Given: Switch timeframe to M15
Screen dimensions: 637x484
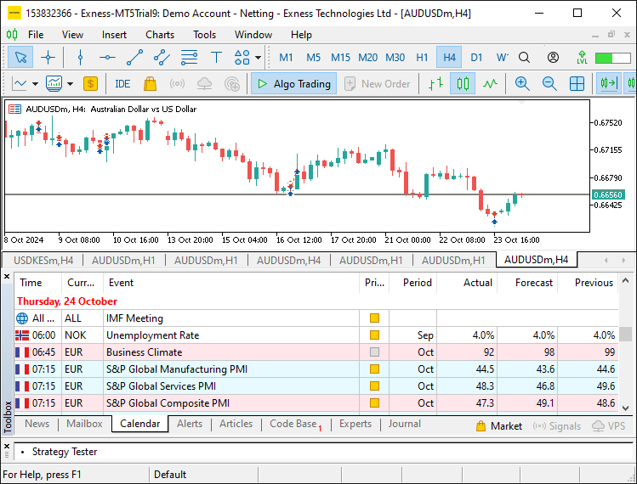Looking at the screenshot, I should (x=340, y=57).
